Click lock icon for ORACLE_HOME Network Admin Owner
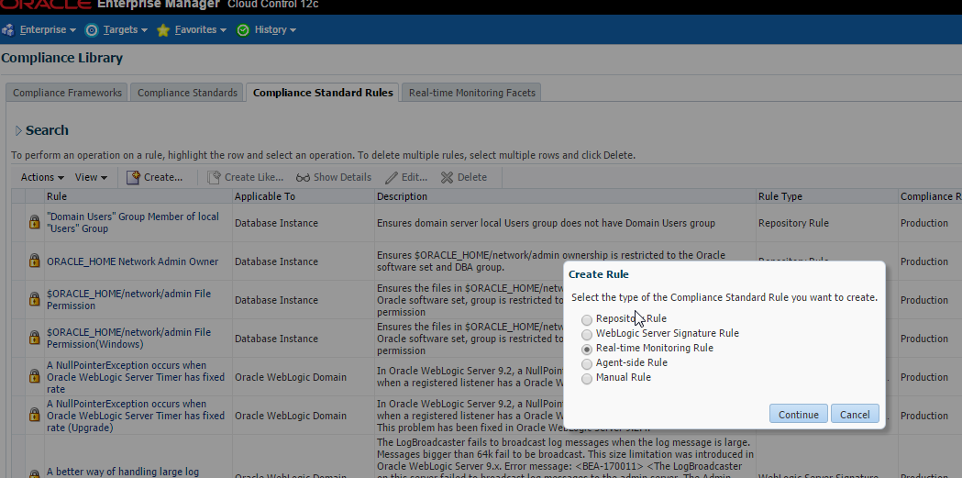Image resolution: width=962 pixels, height=478 pixels. (x=34, y=261)
